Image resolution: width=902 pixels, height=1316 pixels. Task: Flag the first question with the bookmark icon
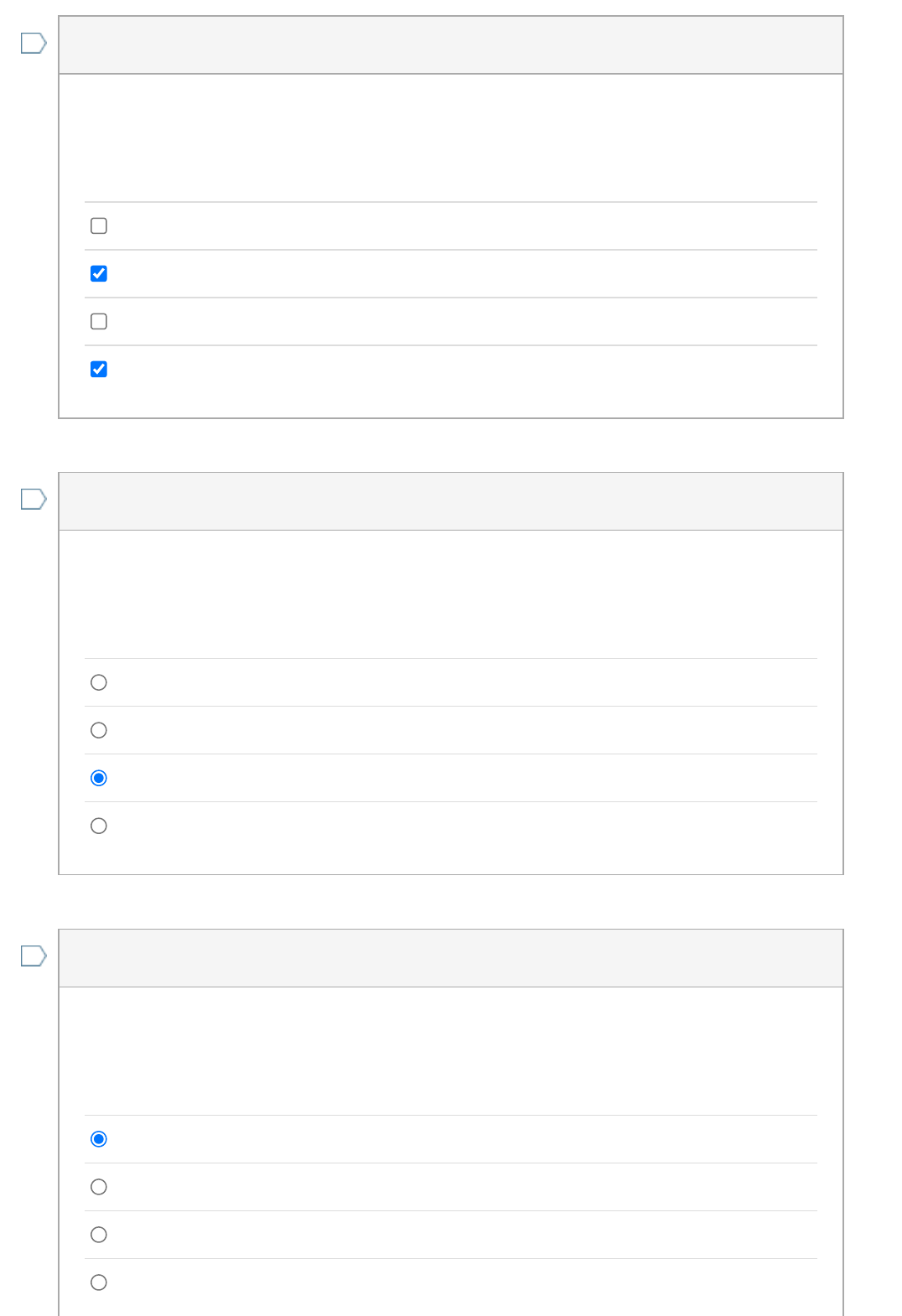34,43
